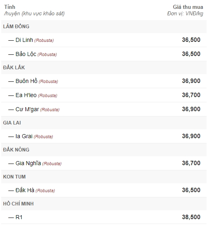Click the Robusta label beside Gia Nghĩa
The width and height of the screenshot is (209, 226).
click(x=52, y=164)
